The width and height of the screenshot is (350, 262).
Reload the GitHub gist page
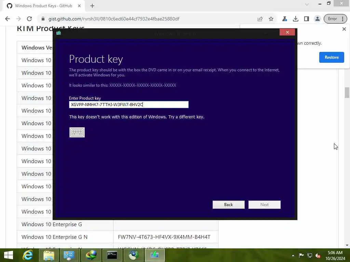(x=29, y=19)
